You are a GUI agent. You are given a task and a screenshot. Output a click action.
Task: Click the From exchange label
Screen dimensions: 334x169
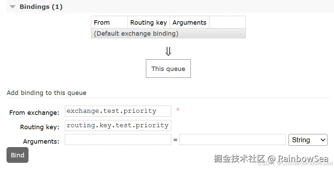[x=34, y=113]
